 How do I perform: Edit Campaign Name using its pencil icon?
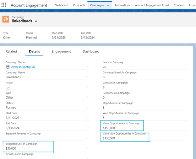[87, 77]
